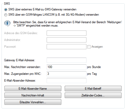The width and height of the screenshot is (126, 110).
Task: Click the Passwort input field
Action: pyautogui.click(x=67, y=47)
